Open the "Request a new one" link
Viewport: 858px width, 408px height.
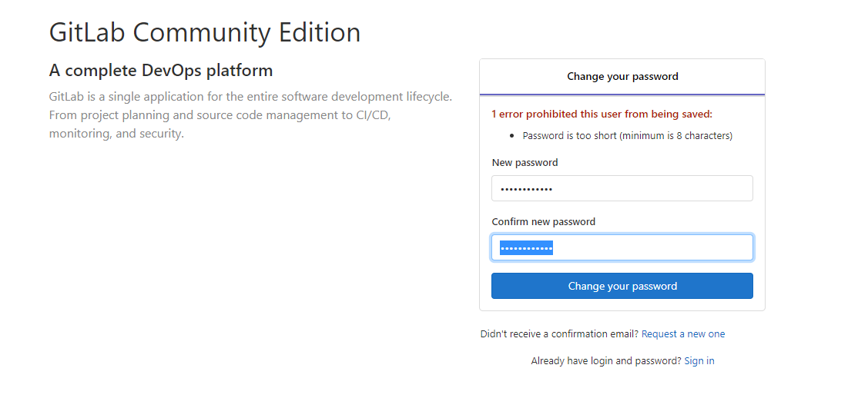coord(683,334)
